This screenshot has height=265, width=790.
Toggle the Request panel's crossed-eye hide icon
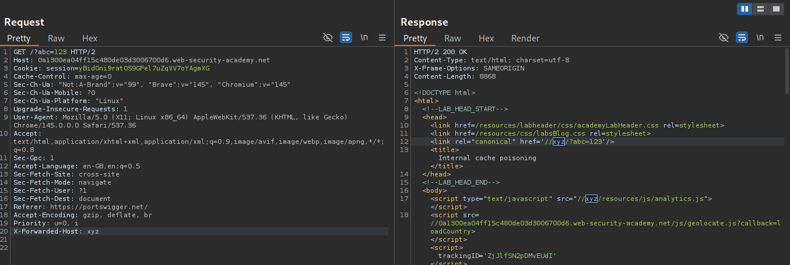(328, 38)
